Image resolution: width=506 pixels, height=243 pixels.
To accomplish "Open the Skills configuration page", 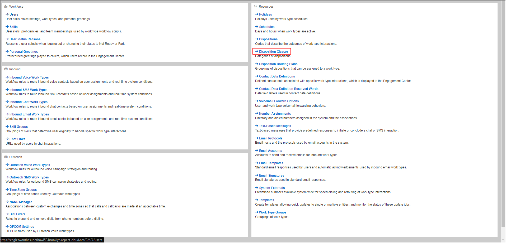I will (13, 27).
